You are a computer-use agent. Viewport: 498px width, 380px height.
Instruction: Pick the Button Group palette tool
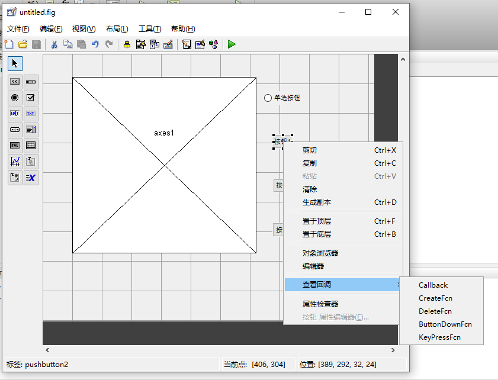[x=15, y=178]
